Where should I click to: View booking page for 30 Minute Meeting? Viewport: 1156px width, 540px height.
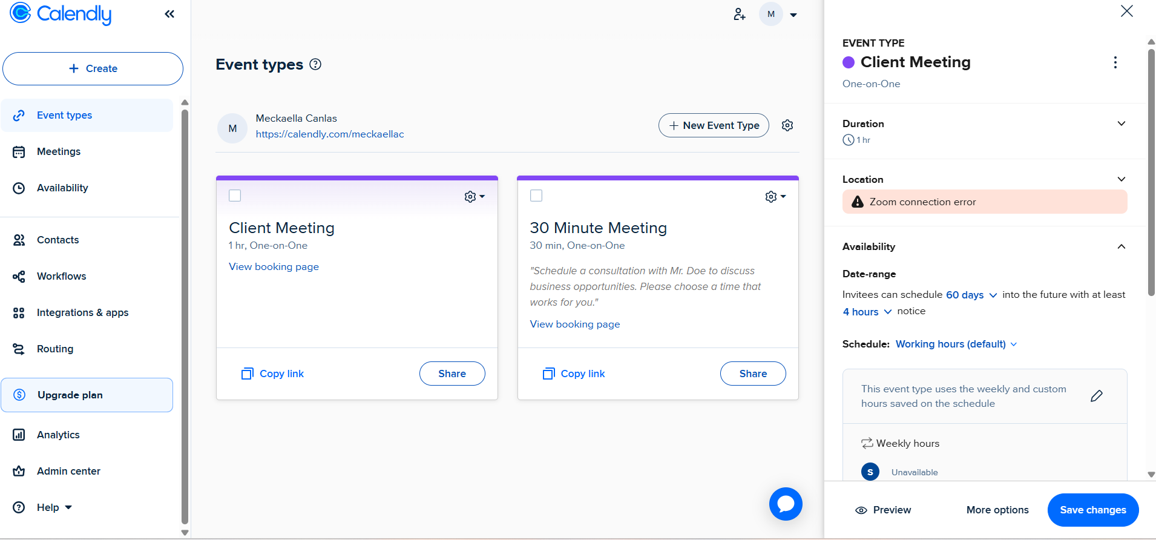pyautogui.click(x=575, y=324)
